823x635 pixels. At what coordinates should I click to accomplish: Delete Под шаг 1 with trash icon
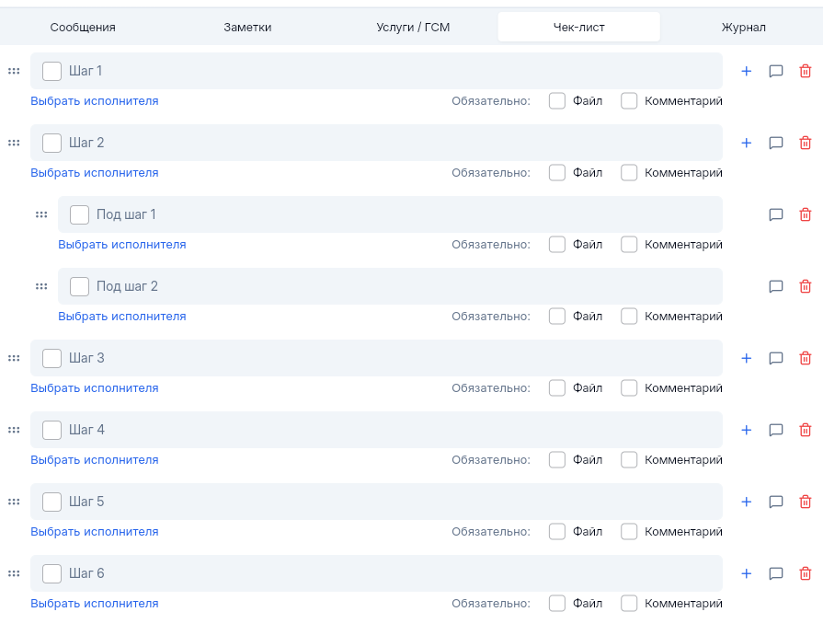pyautogui.click(x=805, y=214)
